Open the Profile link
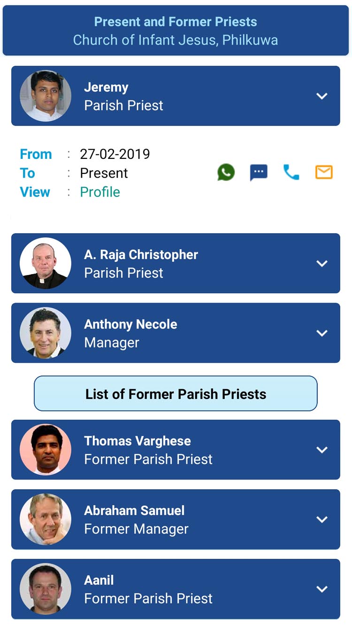Viewport: 352px width, 627px height. 100,192
